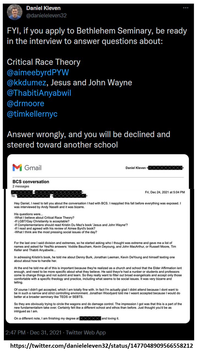Open the @danieleleven32 handle link
Viewport: 198px width, 353px height.
click(46, 15)
